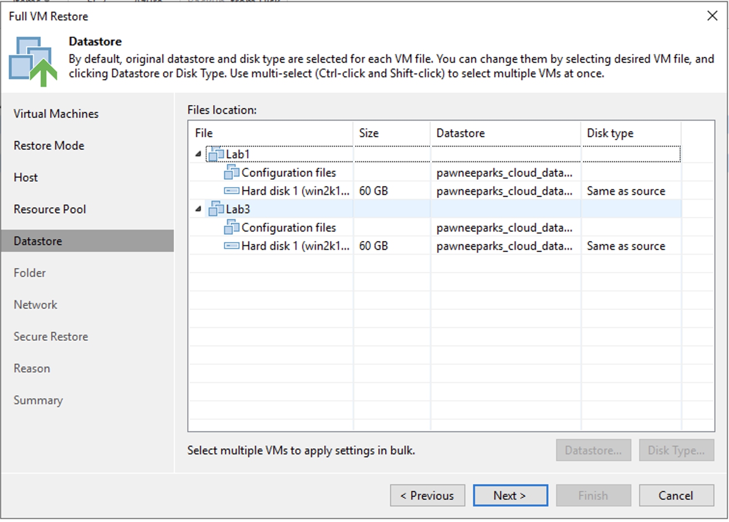
Task: Click the Lab1 VM icon
Action: click(216, 154)
